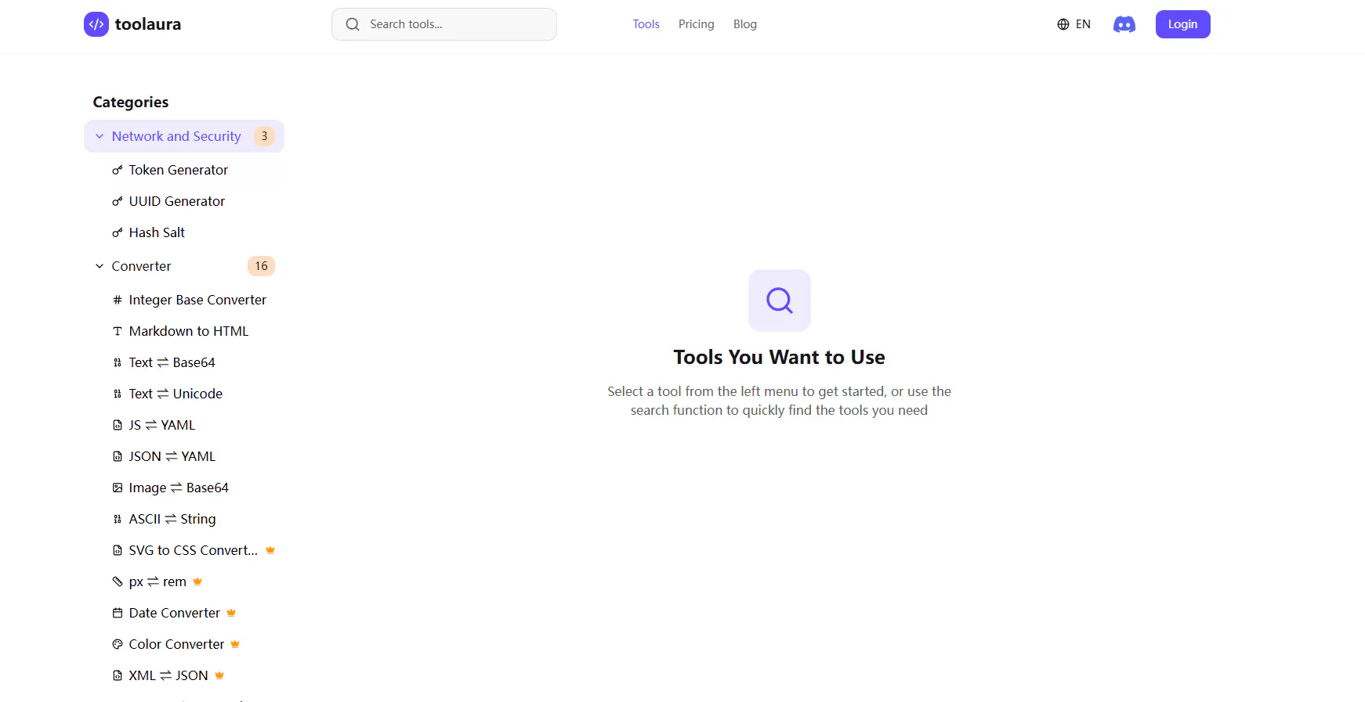Select the Text Base64 tool label
Image resolution: width=1365 pixels, height=702 pixels.
pos(172,362)
